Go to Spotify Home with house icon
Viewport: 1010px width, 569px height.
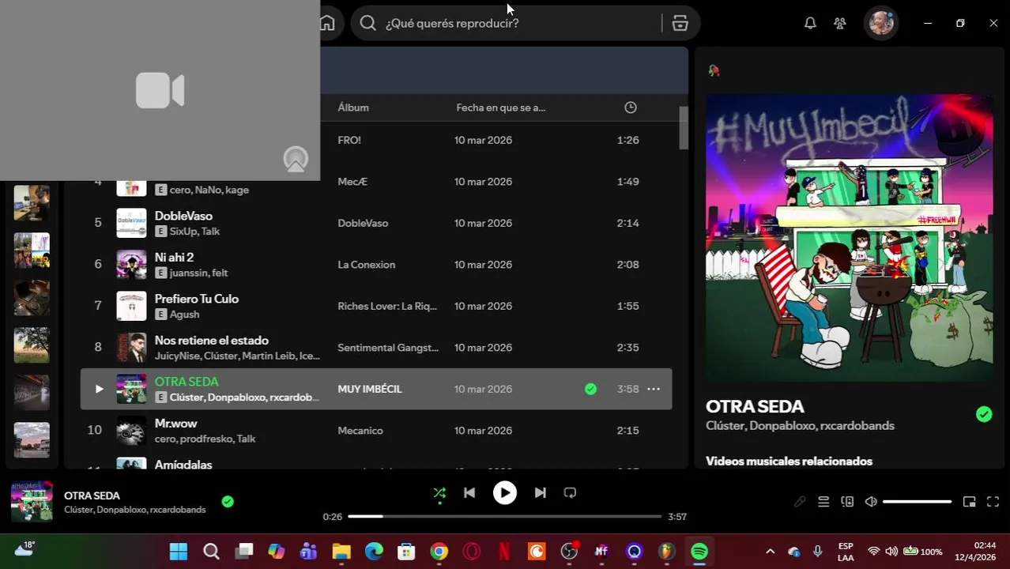(x=327, y=23)
